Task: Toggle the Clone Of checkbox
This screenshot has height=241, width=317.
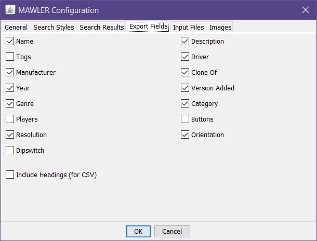Action: pos(185,73)
